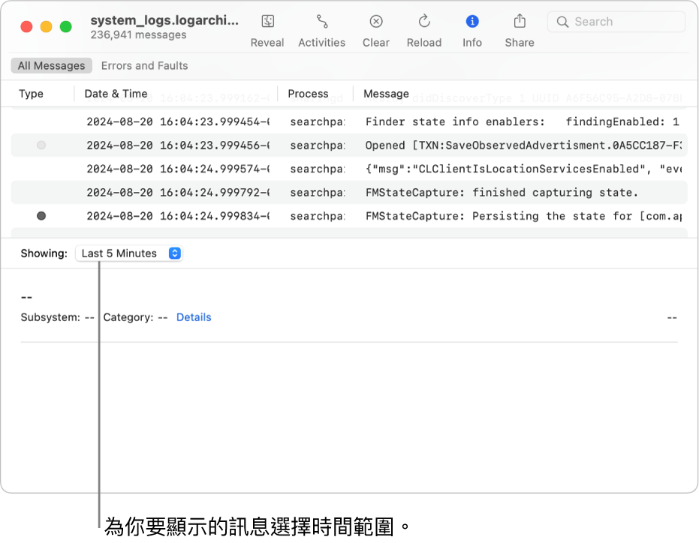Click the Subsystem label in detail pane

click(x=50, y=317)
